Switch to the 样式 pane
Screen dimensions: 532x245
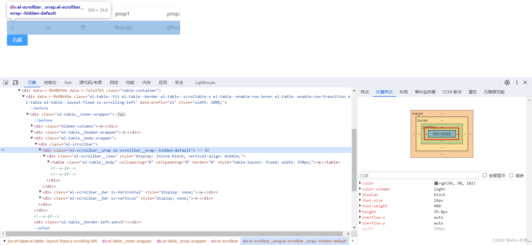365,92
